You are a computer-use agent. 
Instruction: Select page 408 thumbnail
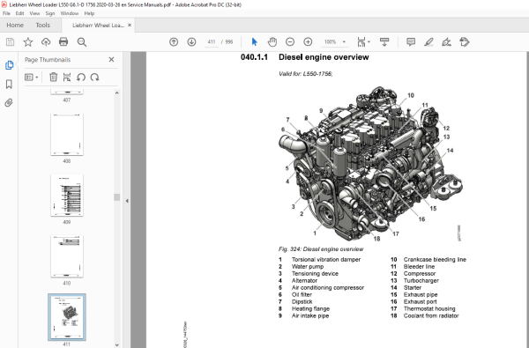(x=67, y=135)
